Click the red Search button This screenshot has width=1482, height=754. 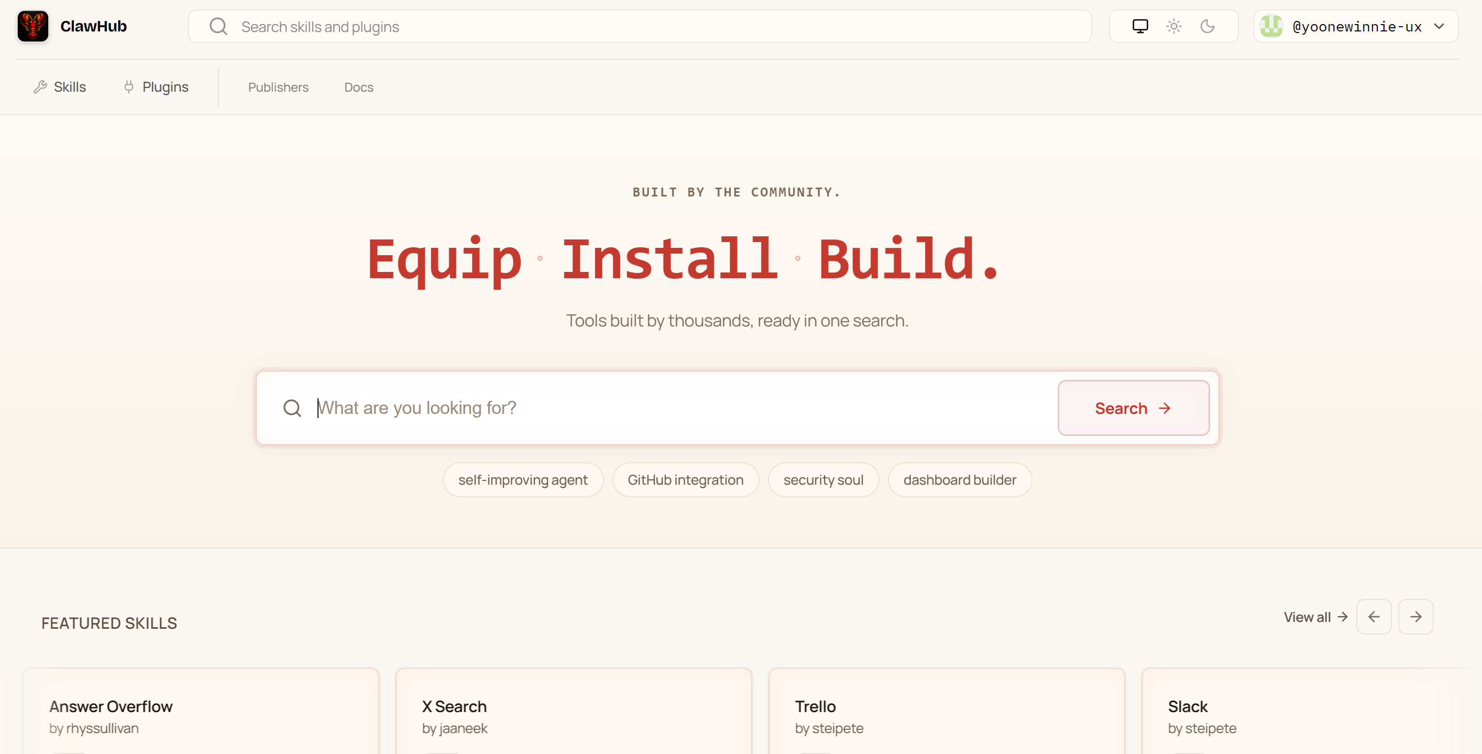(x=1133, y=408)
